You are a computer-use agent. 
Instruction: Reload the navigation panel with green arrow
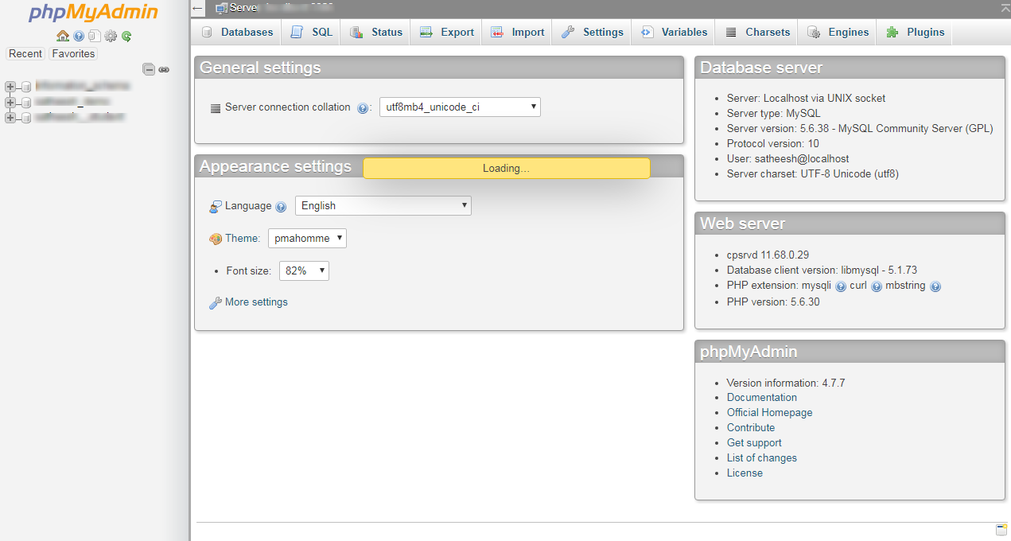point(126,36)
